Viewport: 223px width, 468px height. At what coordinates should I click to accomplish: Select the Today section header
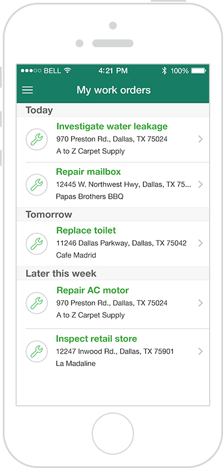(x=113, y=110)
